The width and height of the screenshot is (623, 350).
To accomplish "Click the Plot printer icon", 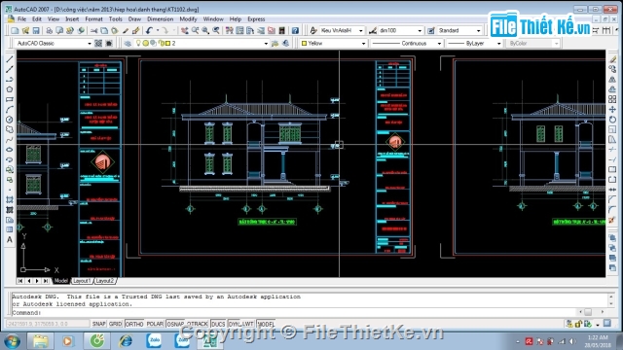I will coord(50,30).
